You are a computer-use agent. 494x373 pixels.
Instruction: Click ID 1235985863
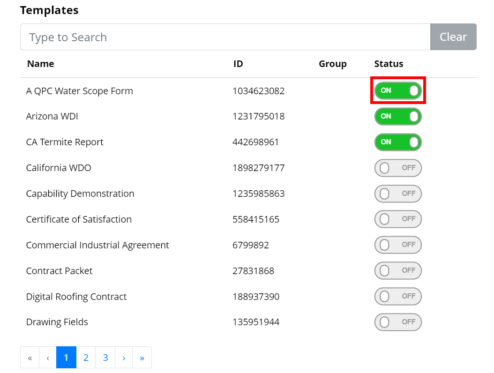[x=259, y=194]
